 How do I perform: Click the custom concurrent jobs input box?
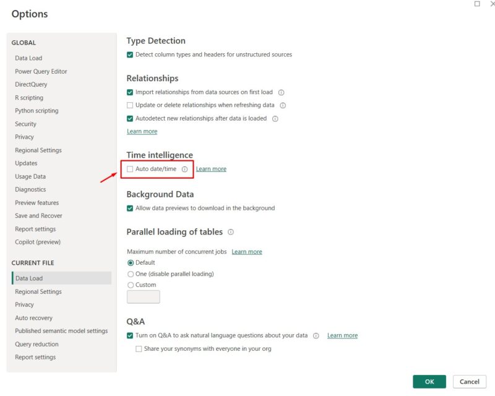coord(143,297)
